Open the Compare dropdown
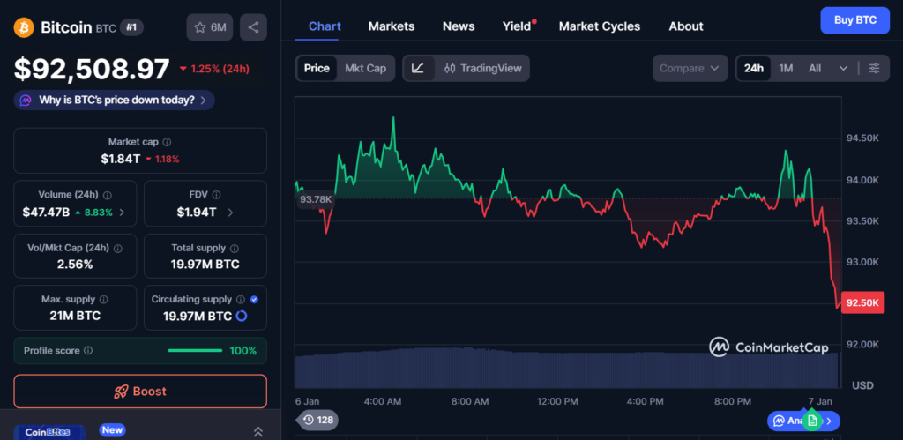The height and width of the screenshot is (440, 903). click(690, 68)
